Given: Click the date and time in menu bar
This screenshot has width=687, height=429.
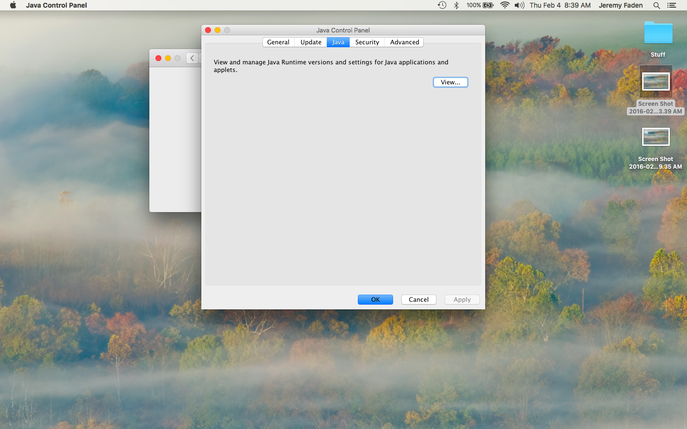Looking at the screenshot, I should pyautogui.click(x=560, y=5).
